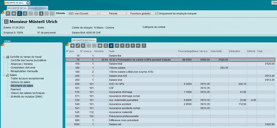Viewport: 277px width, 128px height.
Task: Go to next record arrow icon
Action: click(x=133, y=46)
